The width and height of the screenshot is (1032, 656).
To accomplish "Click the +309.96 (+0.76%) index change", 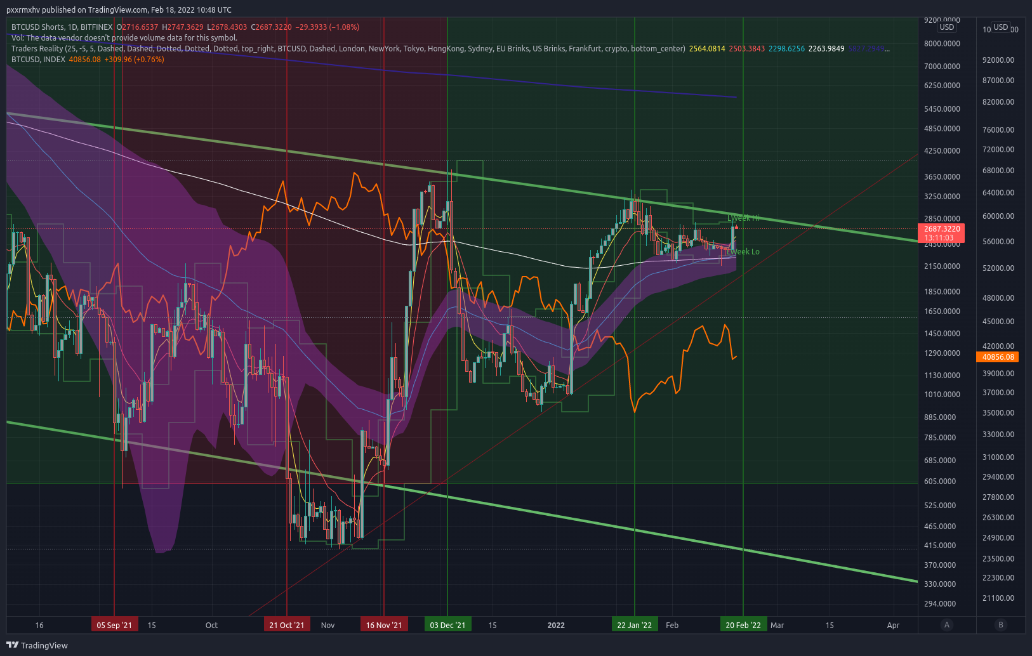I will [134, 60].
